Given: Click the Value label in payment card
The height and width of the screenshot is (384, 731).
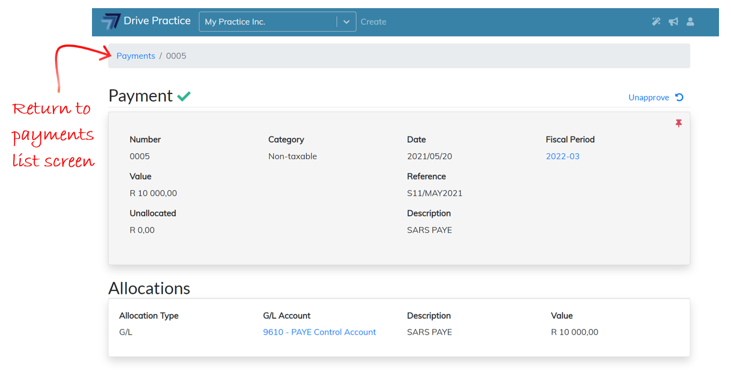Looking at the screenshot, I should [140, 177].
